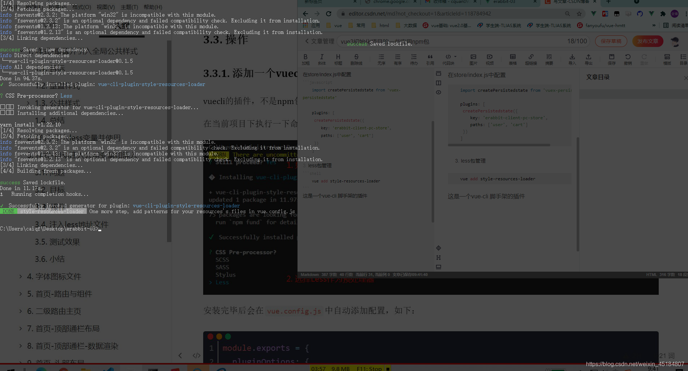The width and height of the screenshot is (688, 371).
Task: Click the article title input field
Action: coord(463,41)
